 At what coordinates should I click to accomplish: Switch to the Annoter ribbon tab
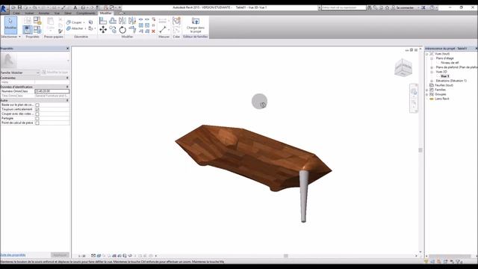[x=44, y=13]
